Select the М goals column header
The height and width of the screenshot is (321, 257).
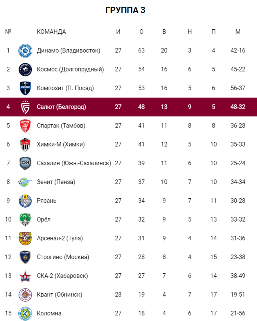click(x=238, y=32)
